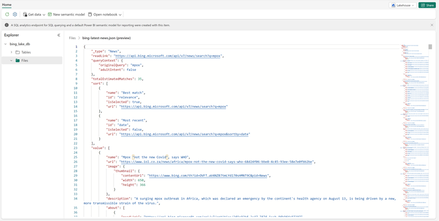Dismiss the SQL analytics endpoint notification
This screenshot has height=221, width=439.
pyautogui.click(x=432, y=25)
